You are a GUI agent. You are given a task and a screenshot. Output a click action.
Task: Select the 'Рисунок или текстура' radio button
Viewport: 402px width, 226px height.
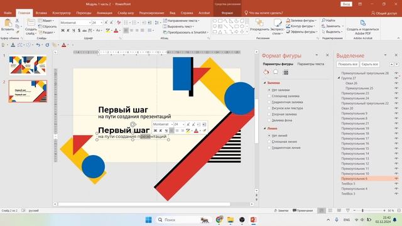click(x=269, y=108)
